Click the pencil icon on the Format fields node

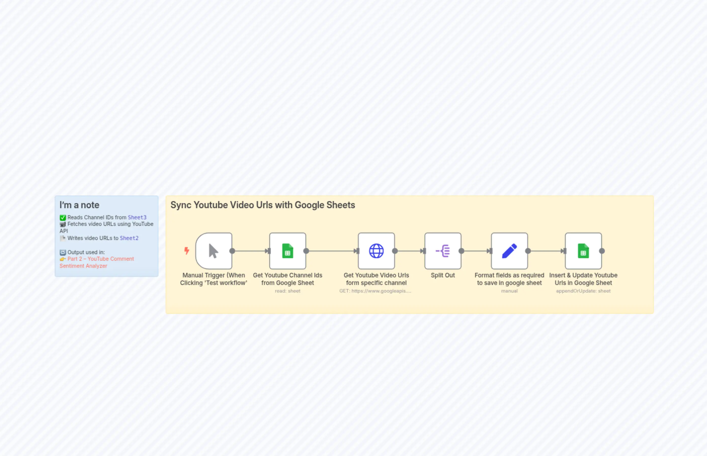(509, 251)
